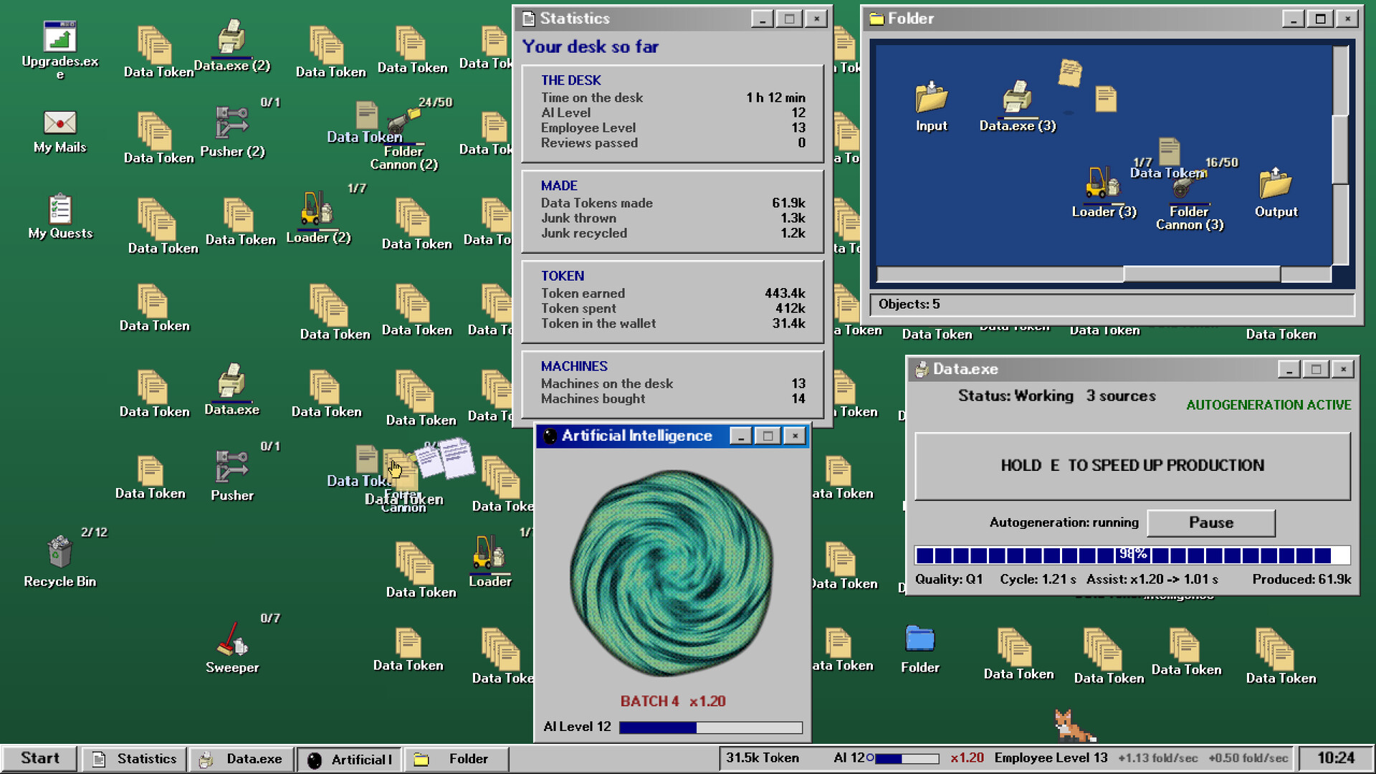This screenshot has height=774, width=1376.
Task: Click the x1.20 multiplier in the taskbar
Action: [967, 758]
